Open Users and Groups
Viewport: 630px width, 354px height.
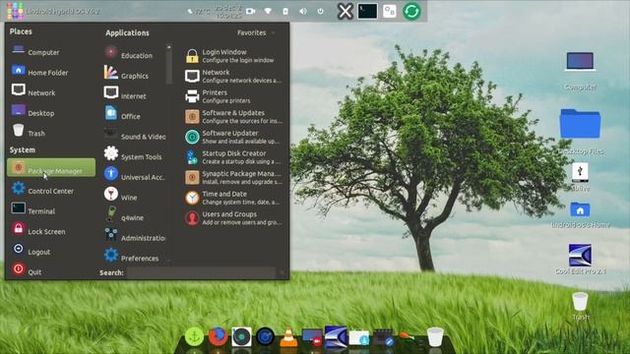pos(233,217)
